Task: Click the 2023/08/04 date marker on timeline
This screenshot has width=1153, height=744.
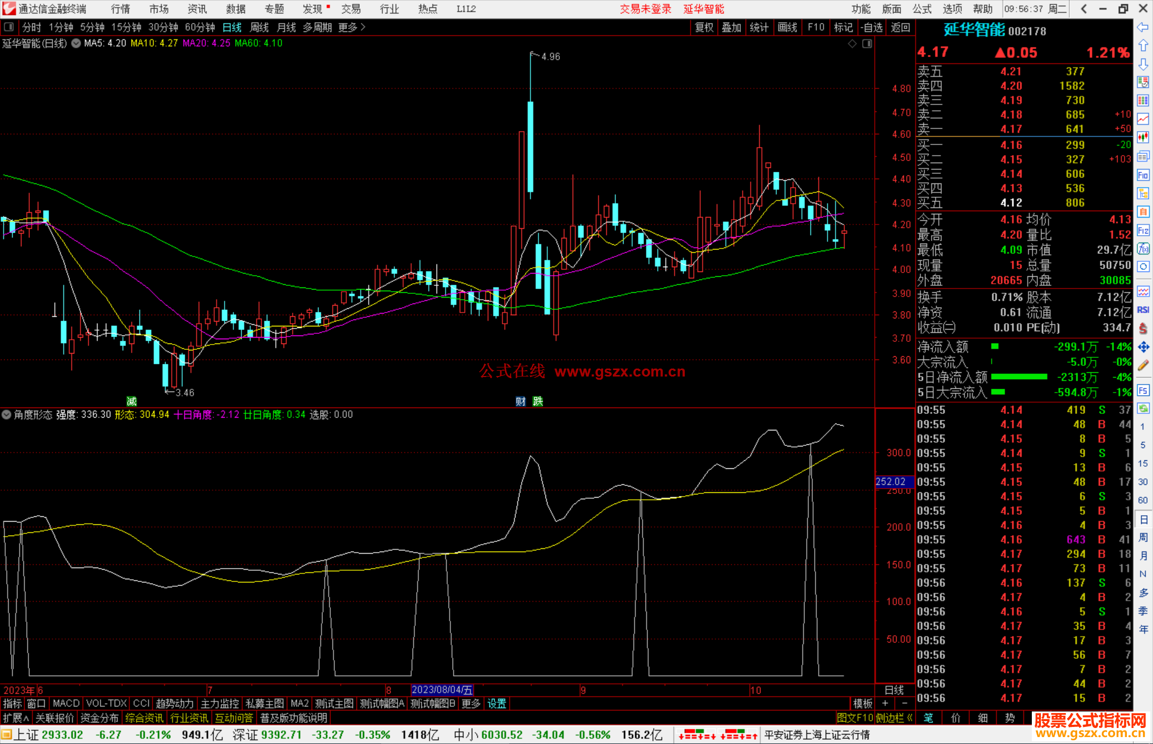Action: [x=442, y=690]
